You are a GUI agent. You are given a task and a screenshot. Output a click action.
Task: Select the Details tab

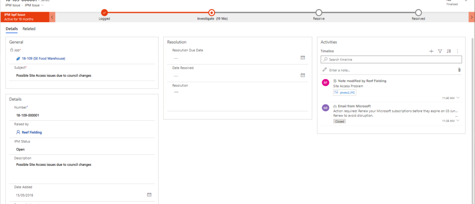click(12, 29)
